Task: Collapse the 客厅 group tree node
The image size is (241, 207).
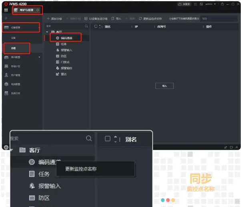Action: [x=47, y=32]
